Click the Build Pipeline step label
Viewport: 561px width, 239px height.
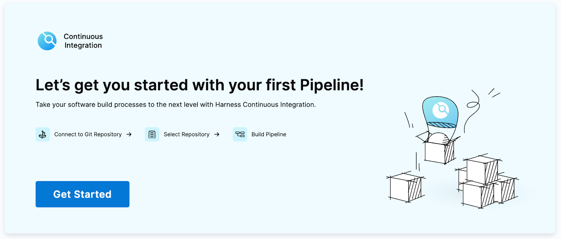pyautogui.click(x=269, y=134)
